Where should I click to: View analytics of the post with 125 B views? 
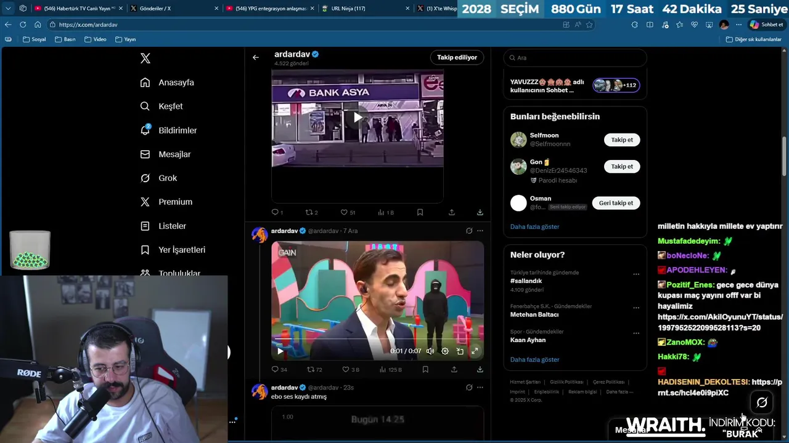point(390,370)
